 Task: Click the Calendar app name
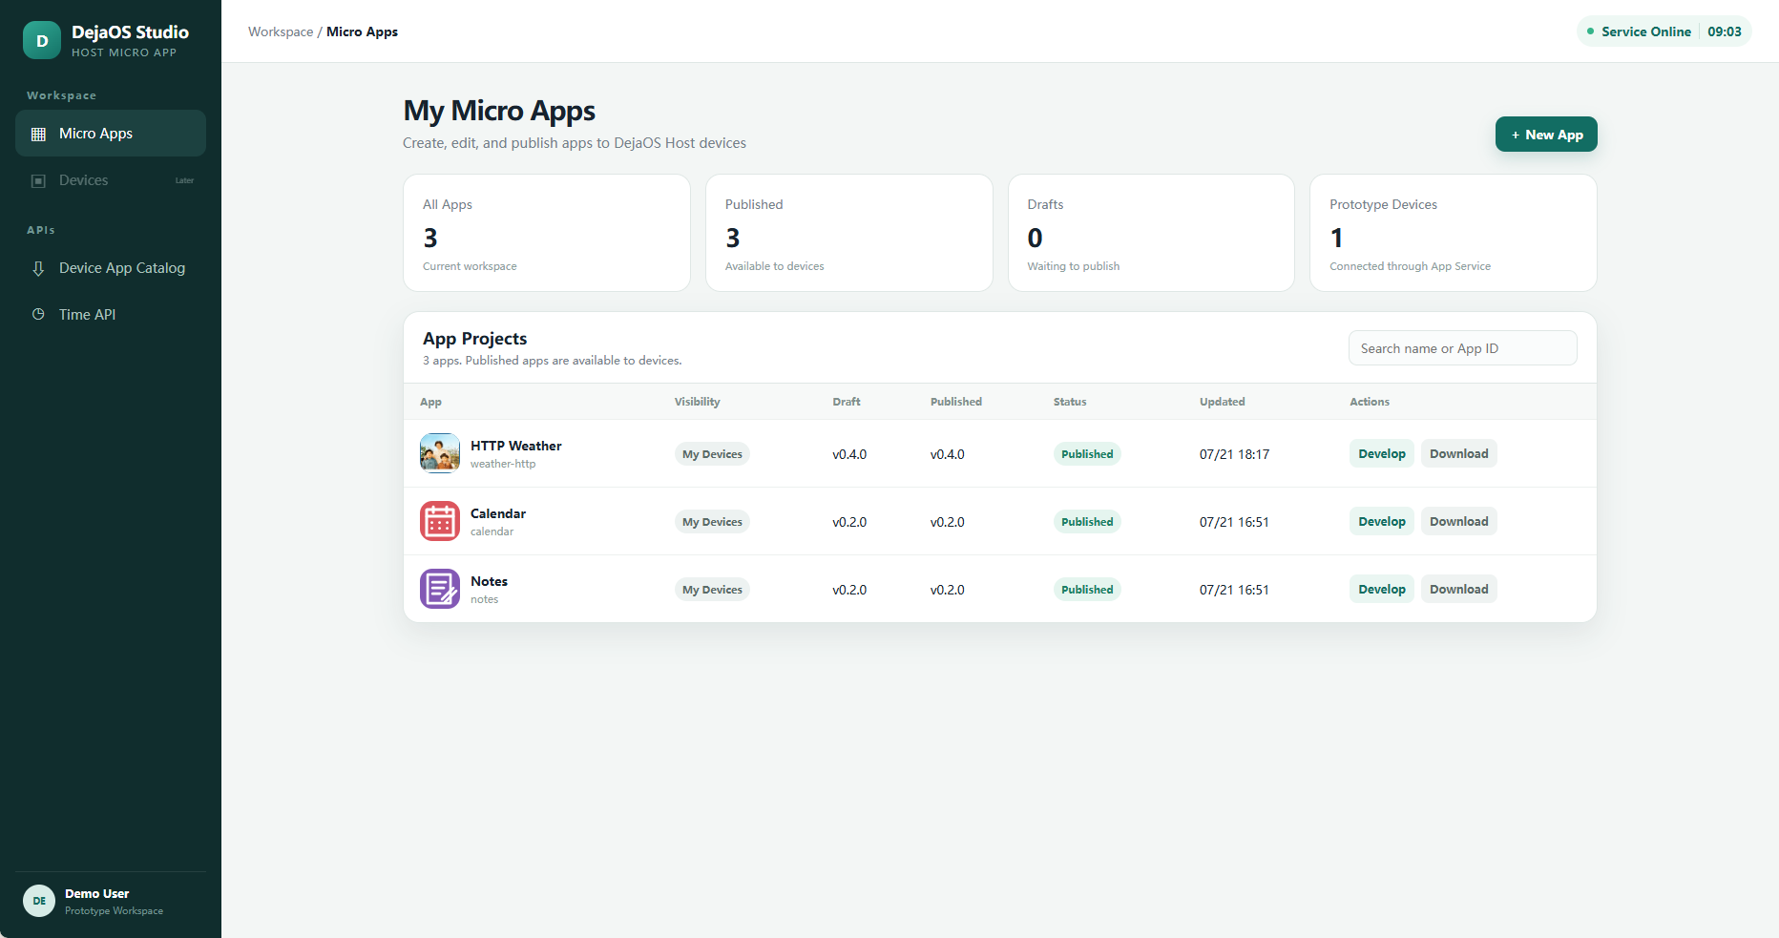498,513
